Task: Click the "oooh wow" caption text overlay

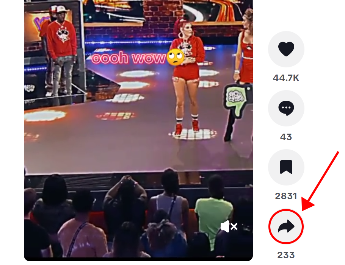Action: pyautogui.click(x=128, y=58)
